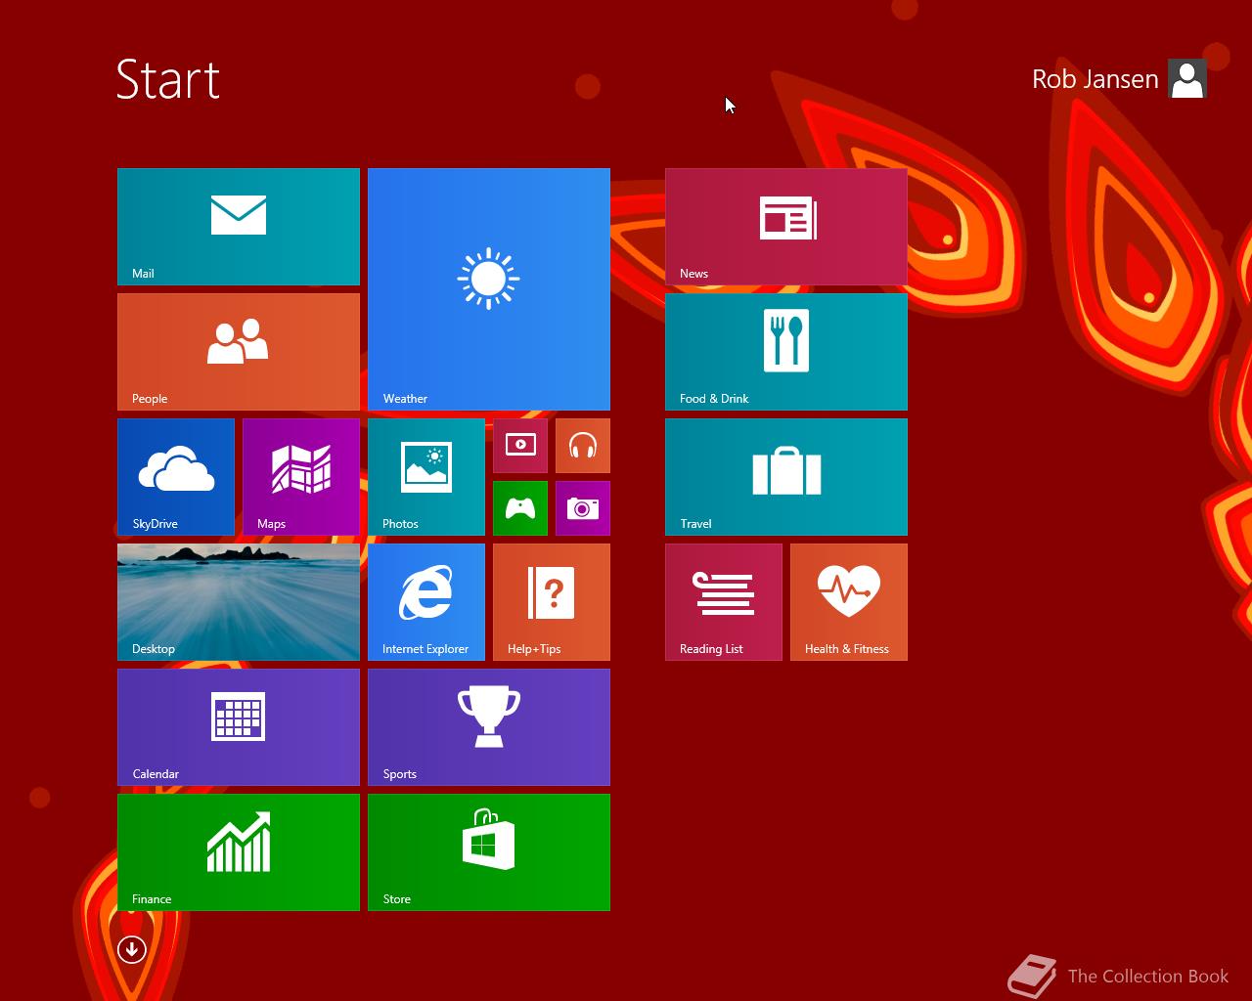Open the Calendar tile
Image resolution: width=1252 pixels, height=1001 pixels.
[x=239, y=727]
